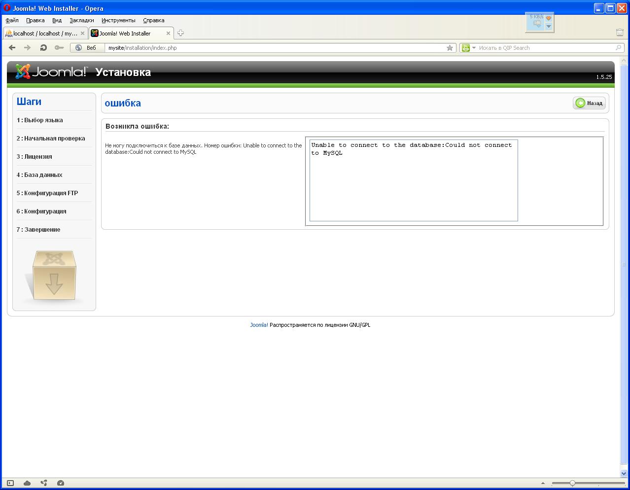
Task: Open the password wand key icon
Action: click(59, 48)
